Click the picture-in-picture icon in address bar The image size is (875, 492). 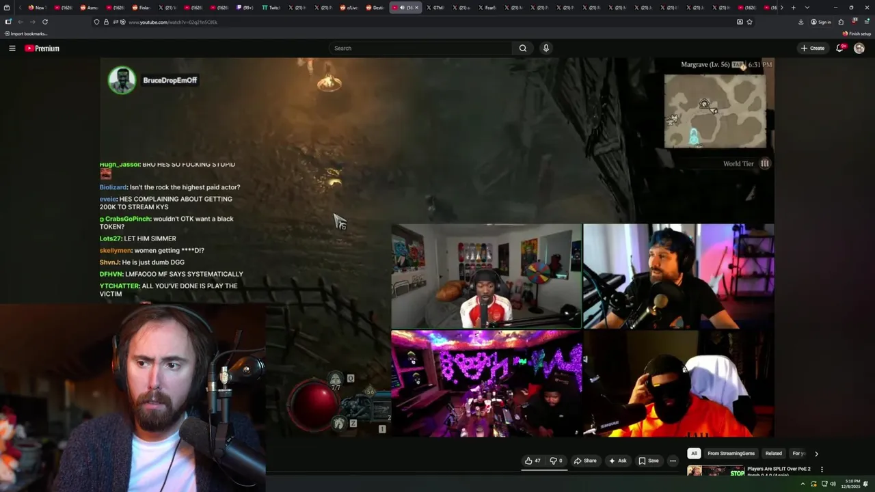point(740,22)
